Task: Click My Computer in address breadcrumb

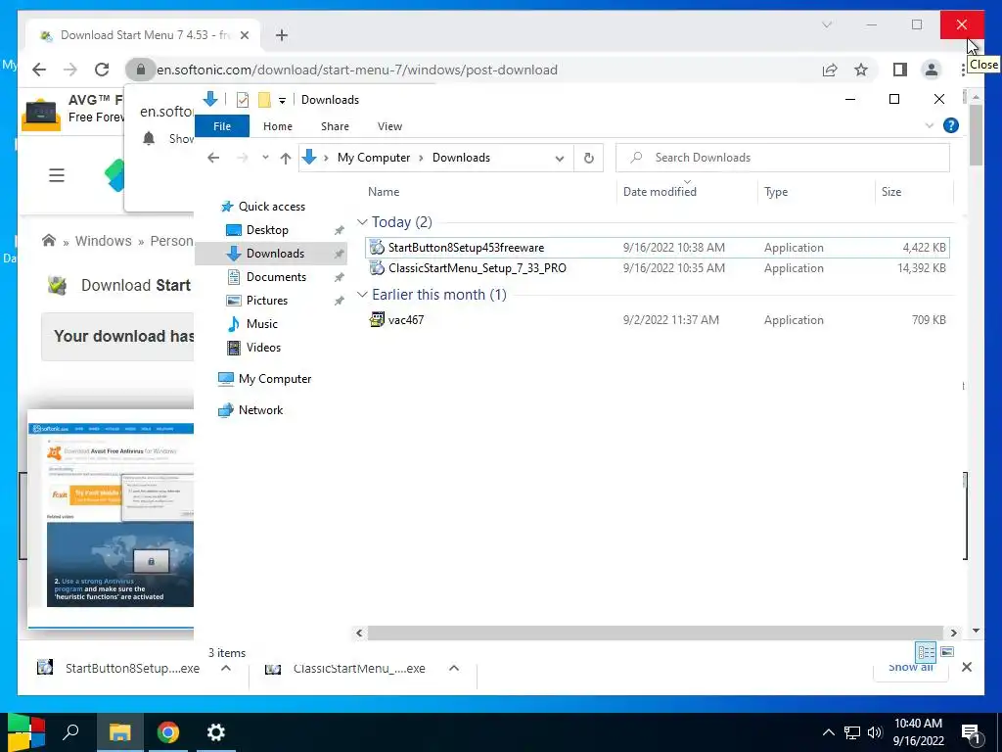Action: point(374,158)
